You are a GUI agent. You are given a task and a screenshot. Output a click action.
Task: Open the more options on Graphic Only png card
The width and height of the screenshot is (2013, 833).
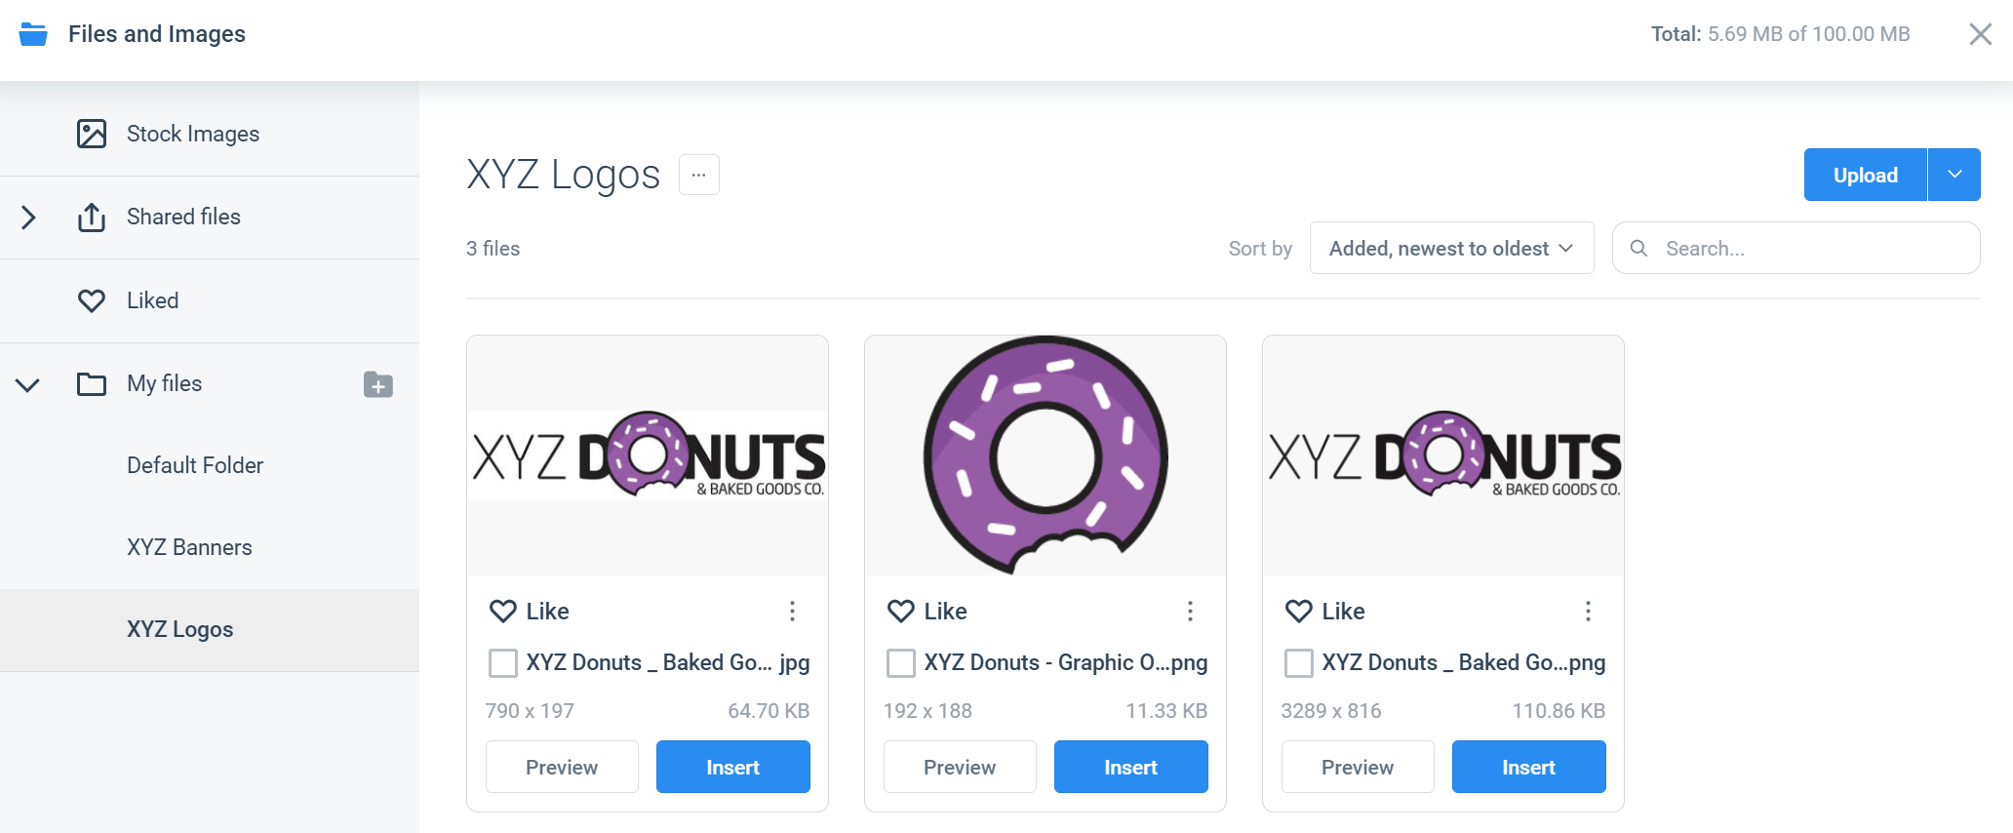click(1190, 612)
